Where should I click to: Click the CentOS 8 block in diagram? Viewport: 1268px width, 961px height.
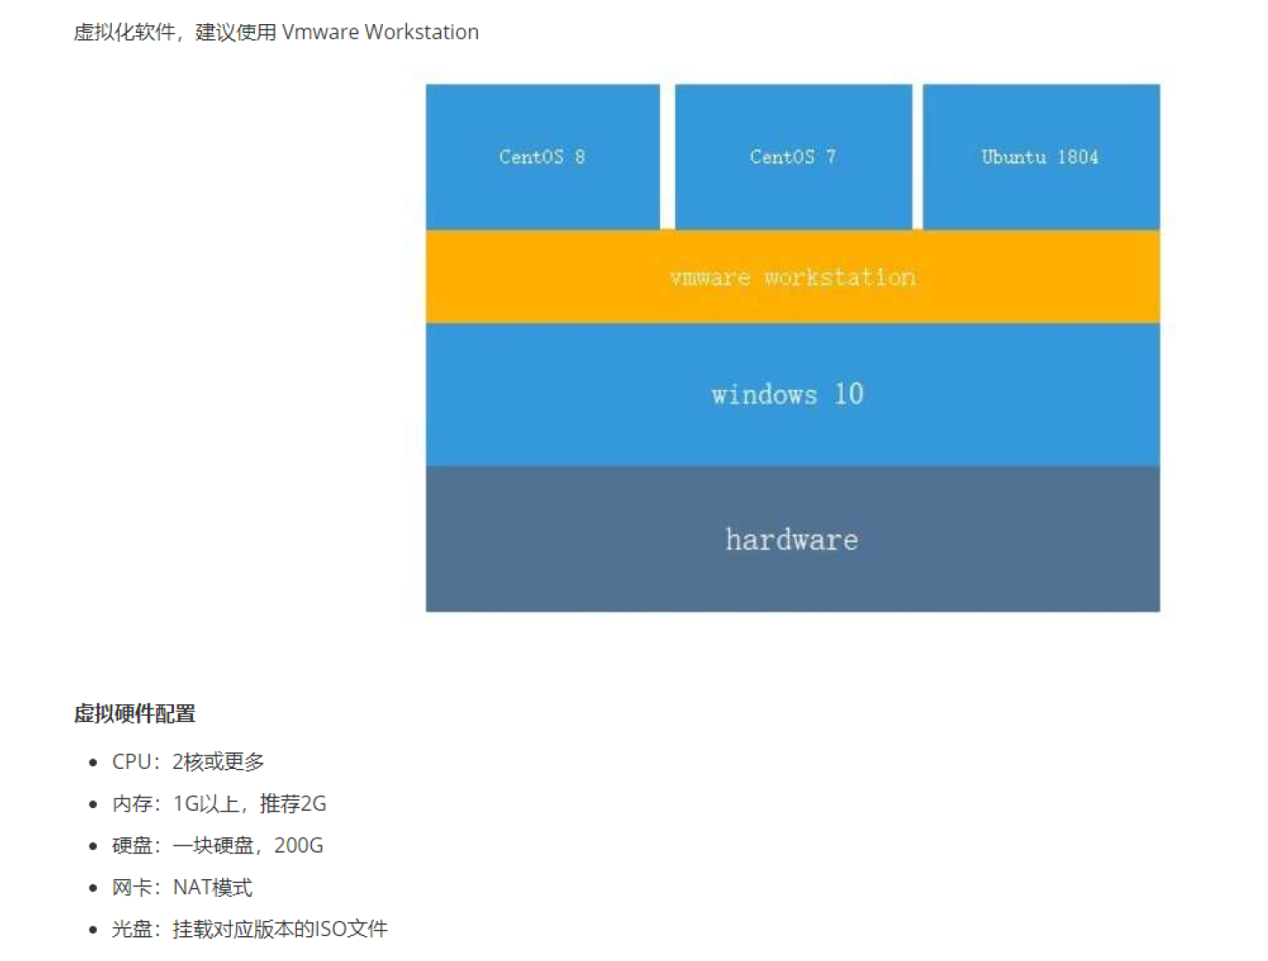point(543,157)
